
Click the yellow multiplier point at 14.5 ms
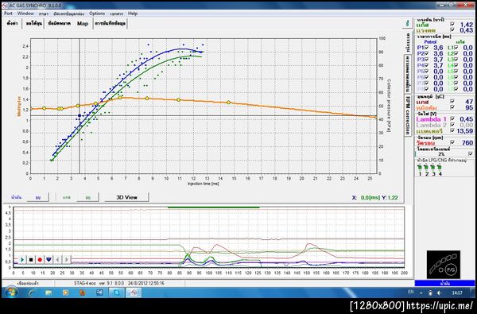pos(228,103)
